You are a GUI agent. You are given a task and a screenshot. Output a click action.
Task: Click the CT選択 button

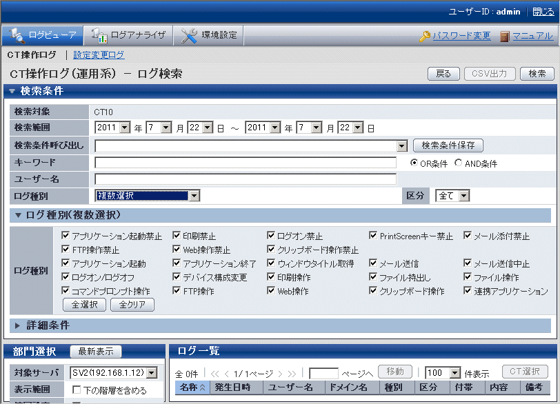click(525, 372)
